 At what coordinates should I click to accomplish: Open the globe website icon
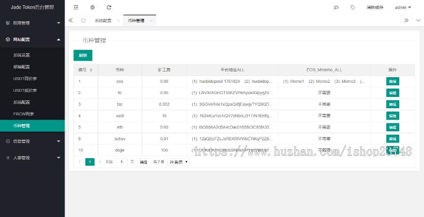coord(92,8)
